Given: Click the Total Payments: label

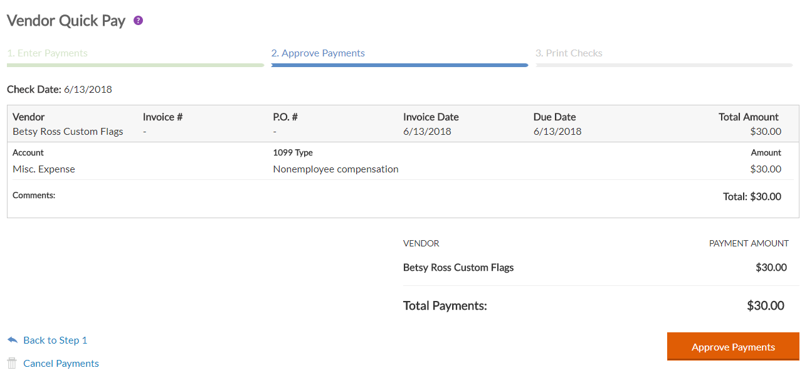Looking at the screenshot, I should pyautogui.click(x=445, y=306).
